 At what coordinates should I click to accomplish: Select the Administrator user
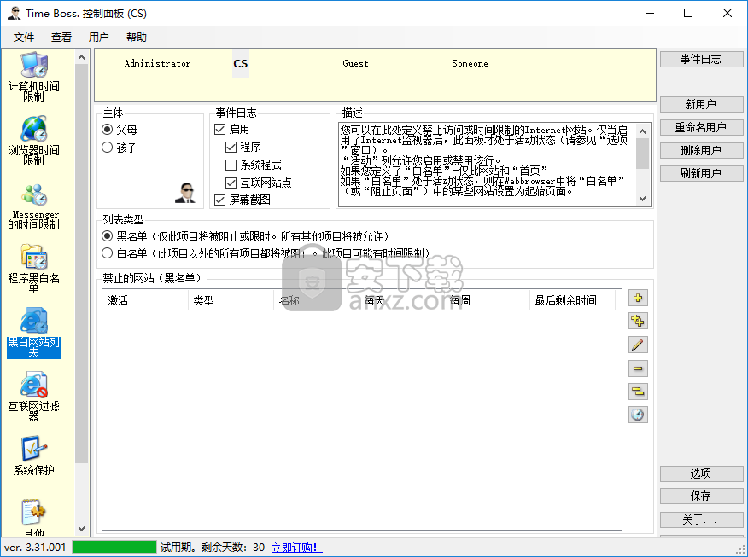click(x=157, y=63)
